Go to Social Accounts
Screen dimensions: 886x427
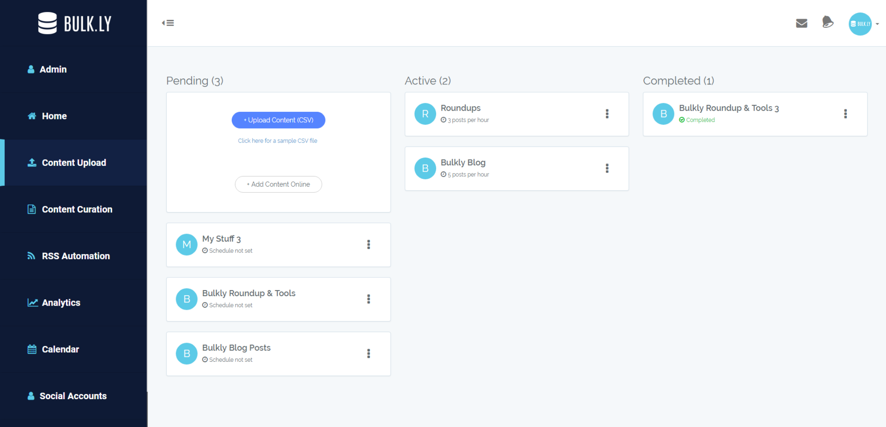point(73,396)
